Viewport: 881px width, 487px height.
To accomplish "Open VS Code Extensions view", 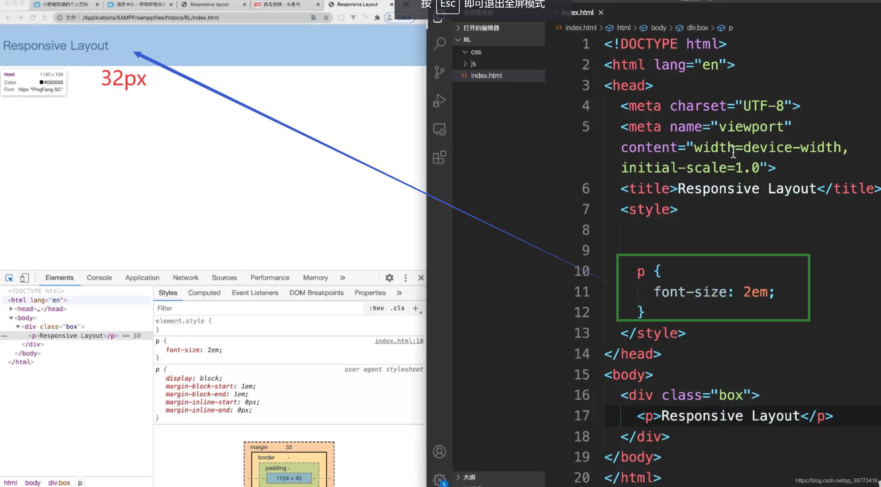I will [439, 157].
